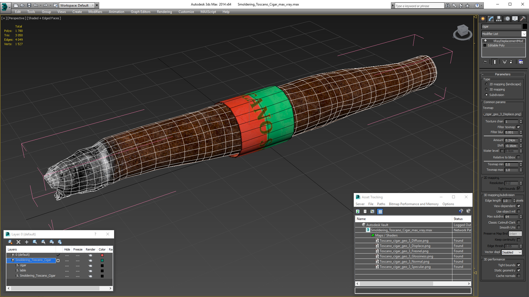This screenshot has height=297, width=529.
Task: Open Bitmap Performance and Memory menu
Action: coord(414,204)
